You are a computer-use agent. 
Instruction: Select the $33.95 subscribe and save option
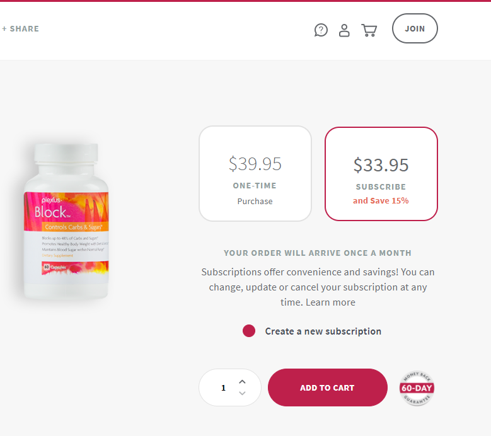[x=381, y=174]
